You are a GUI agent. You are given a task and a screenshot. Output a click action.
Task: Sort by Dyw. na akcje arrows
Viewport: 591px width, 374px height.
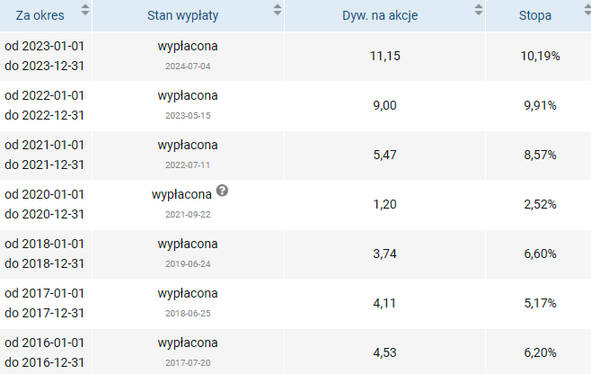point(479,10)
